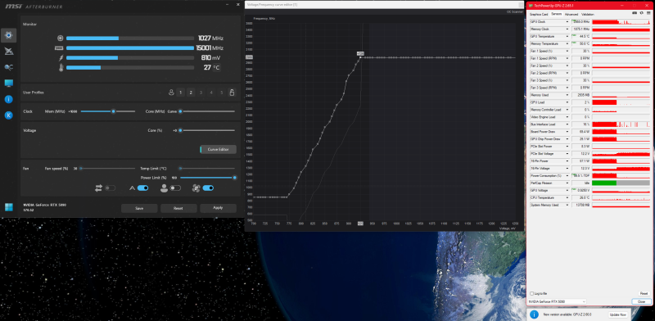Click the Mem (MHz) clock slider handle

tap(113, 111)
